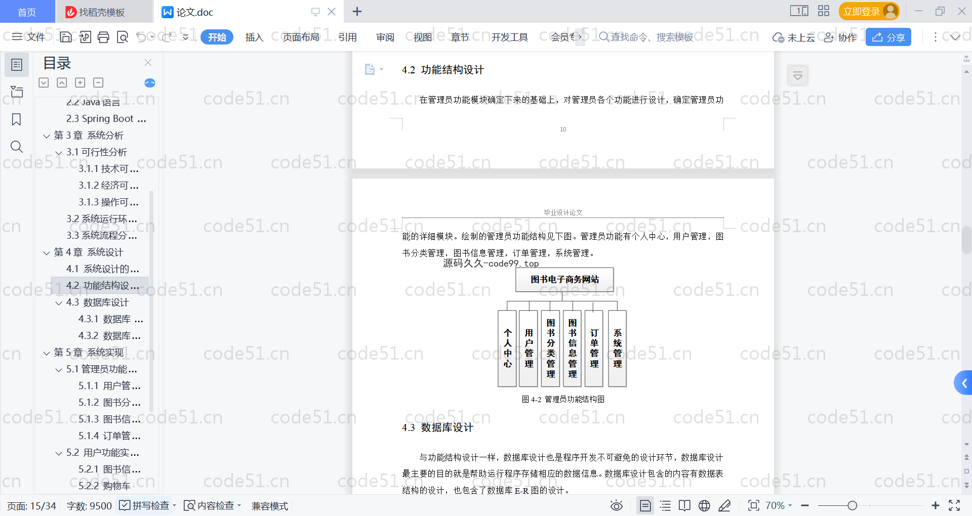Expand the blue side panel arrow

963,383
